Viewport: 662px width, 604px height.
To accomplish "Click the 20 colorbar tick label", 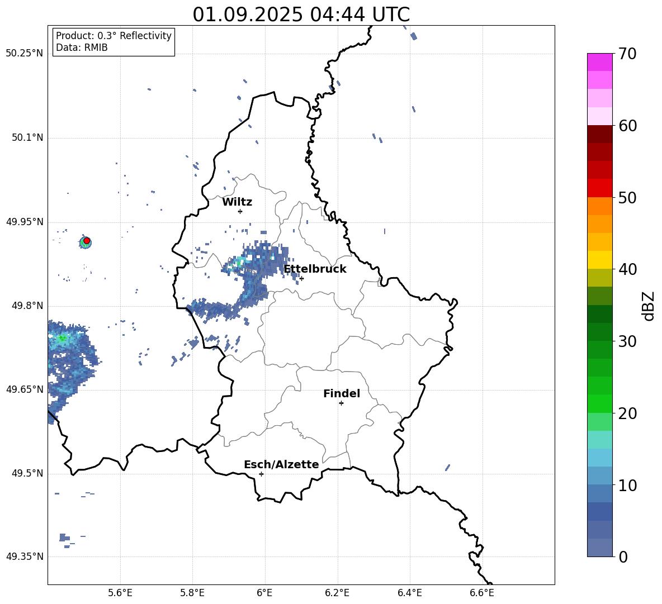I will point(627,413).
